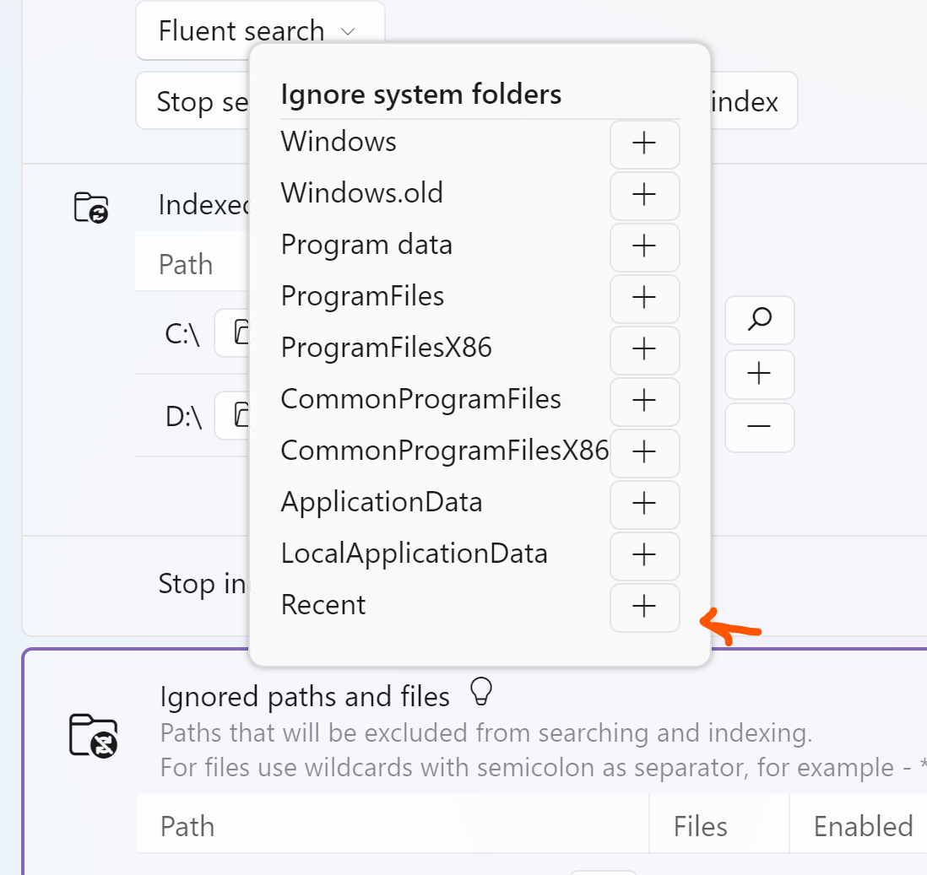This screenshot has height=875, width=927.
Task: Click the lightbulb next to Ignored paths and files
Action: 482,693
